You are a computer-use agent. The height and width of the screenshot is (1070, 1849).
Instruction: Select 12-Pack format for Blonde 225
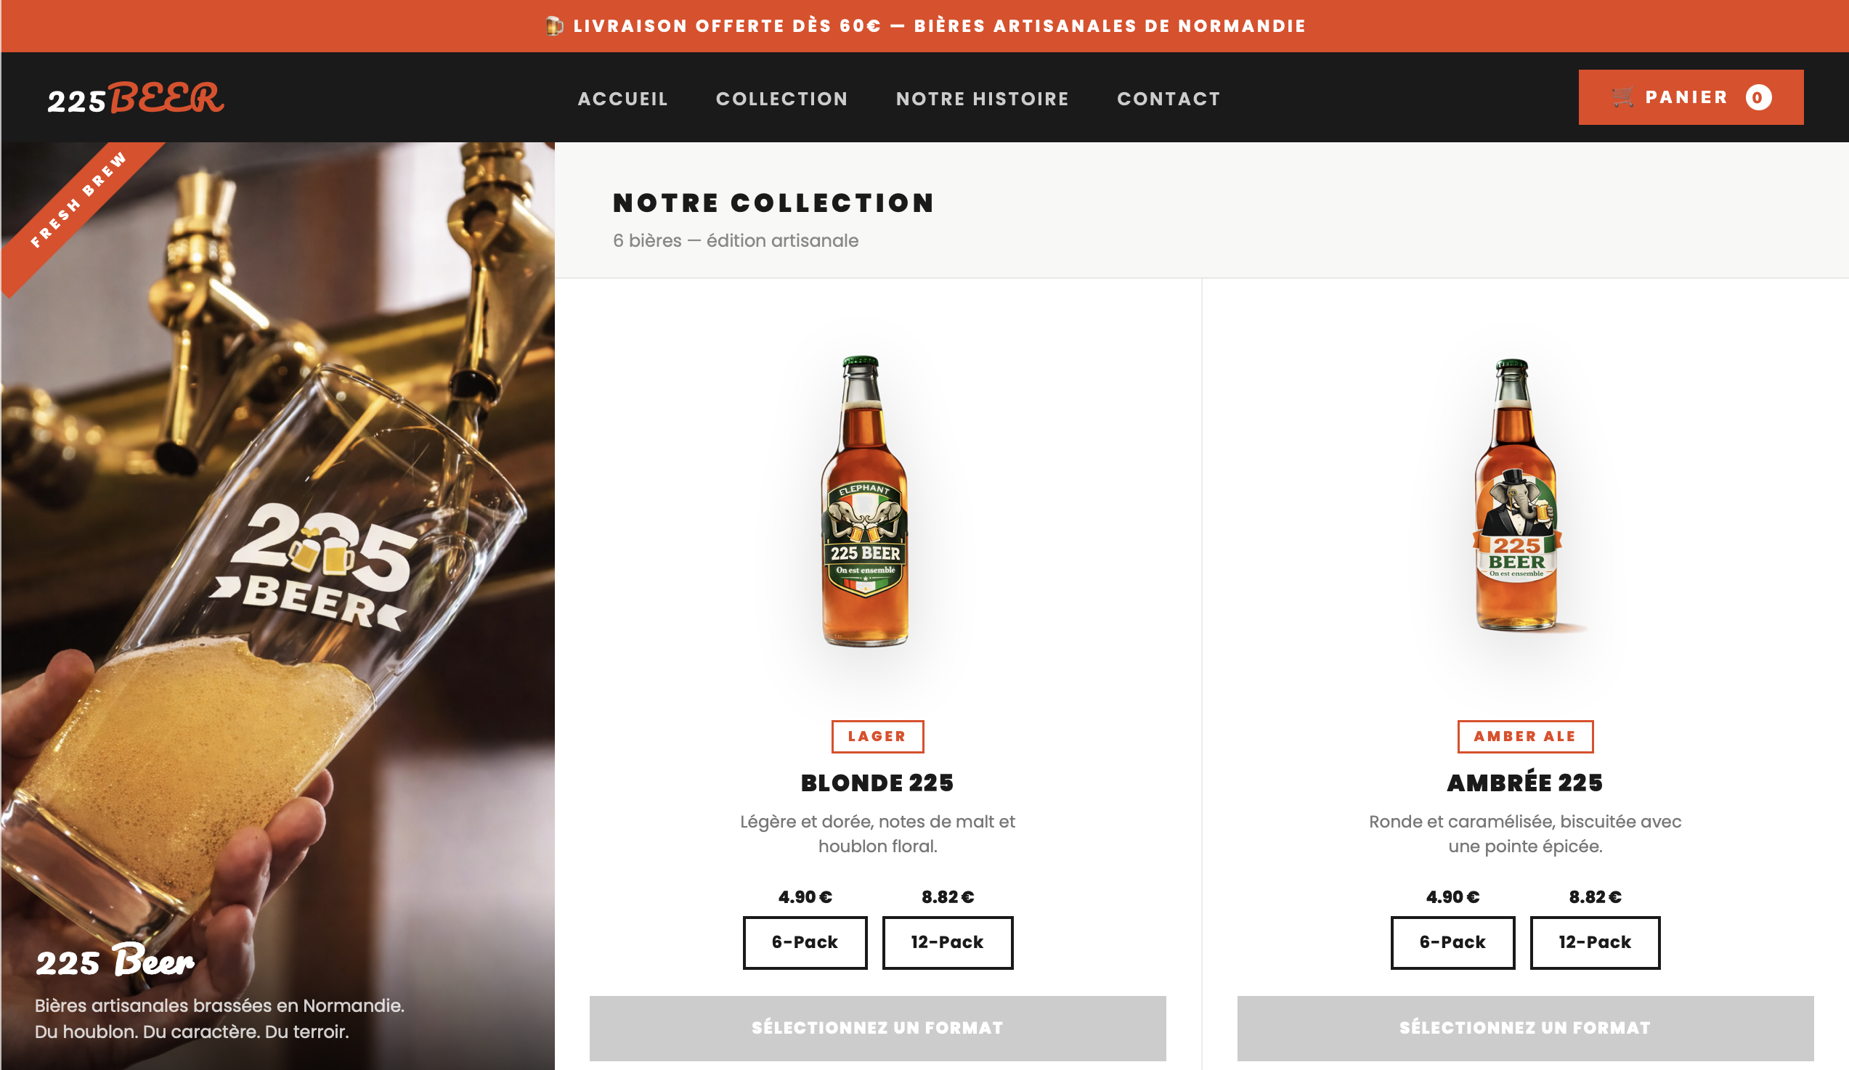946,942
